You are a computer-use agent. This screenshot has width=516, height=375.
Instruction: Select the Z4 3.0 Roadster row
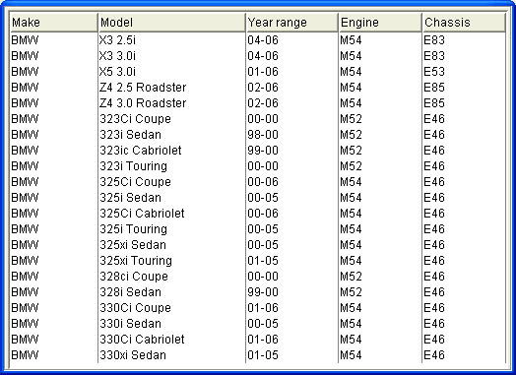point(258,103)
